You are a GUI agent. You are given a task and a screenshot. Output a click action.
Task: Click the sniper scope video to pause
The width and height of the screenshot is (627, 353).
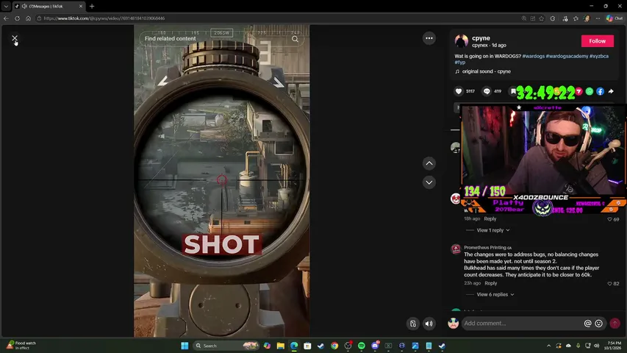pos(221,180)
